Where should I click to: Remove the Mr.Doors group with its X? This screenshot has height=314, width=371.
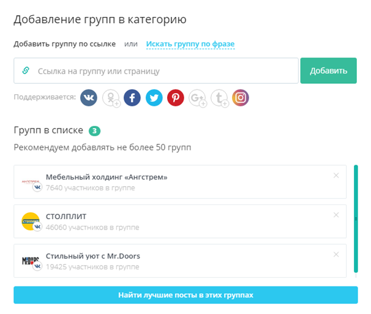[336, 255]
